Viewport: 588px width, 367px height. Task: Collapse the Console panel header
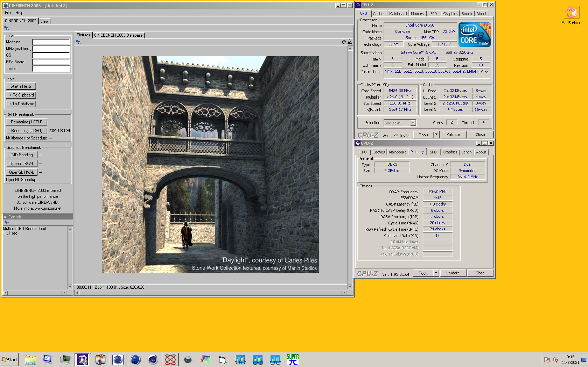5,217
